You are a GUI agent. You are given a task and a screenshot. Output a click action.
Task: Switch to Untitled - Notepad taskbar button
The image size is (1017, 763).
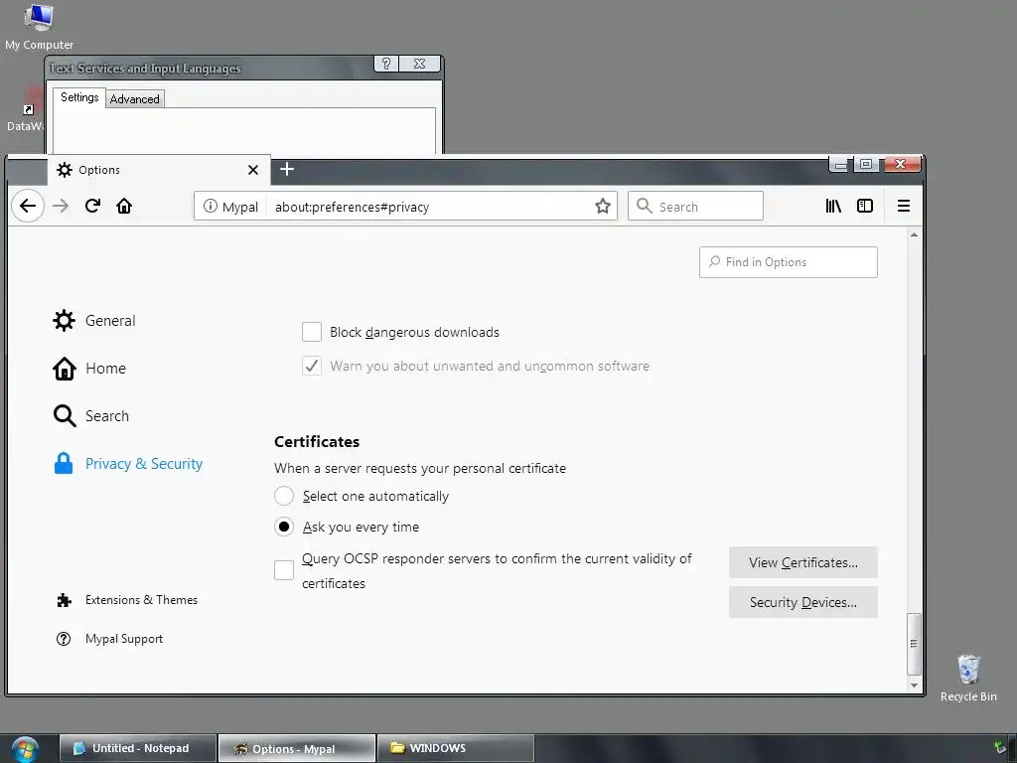coord(137,748)
